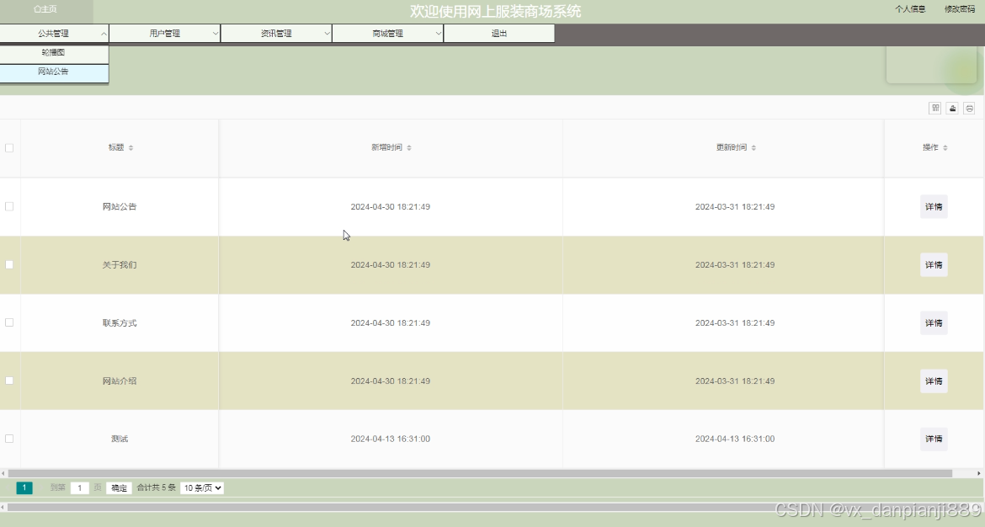Screen dimensions: 985x527
Task: Sort by 操作 column arrows
Action: 945,147
